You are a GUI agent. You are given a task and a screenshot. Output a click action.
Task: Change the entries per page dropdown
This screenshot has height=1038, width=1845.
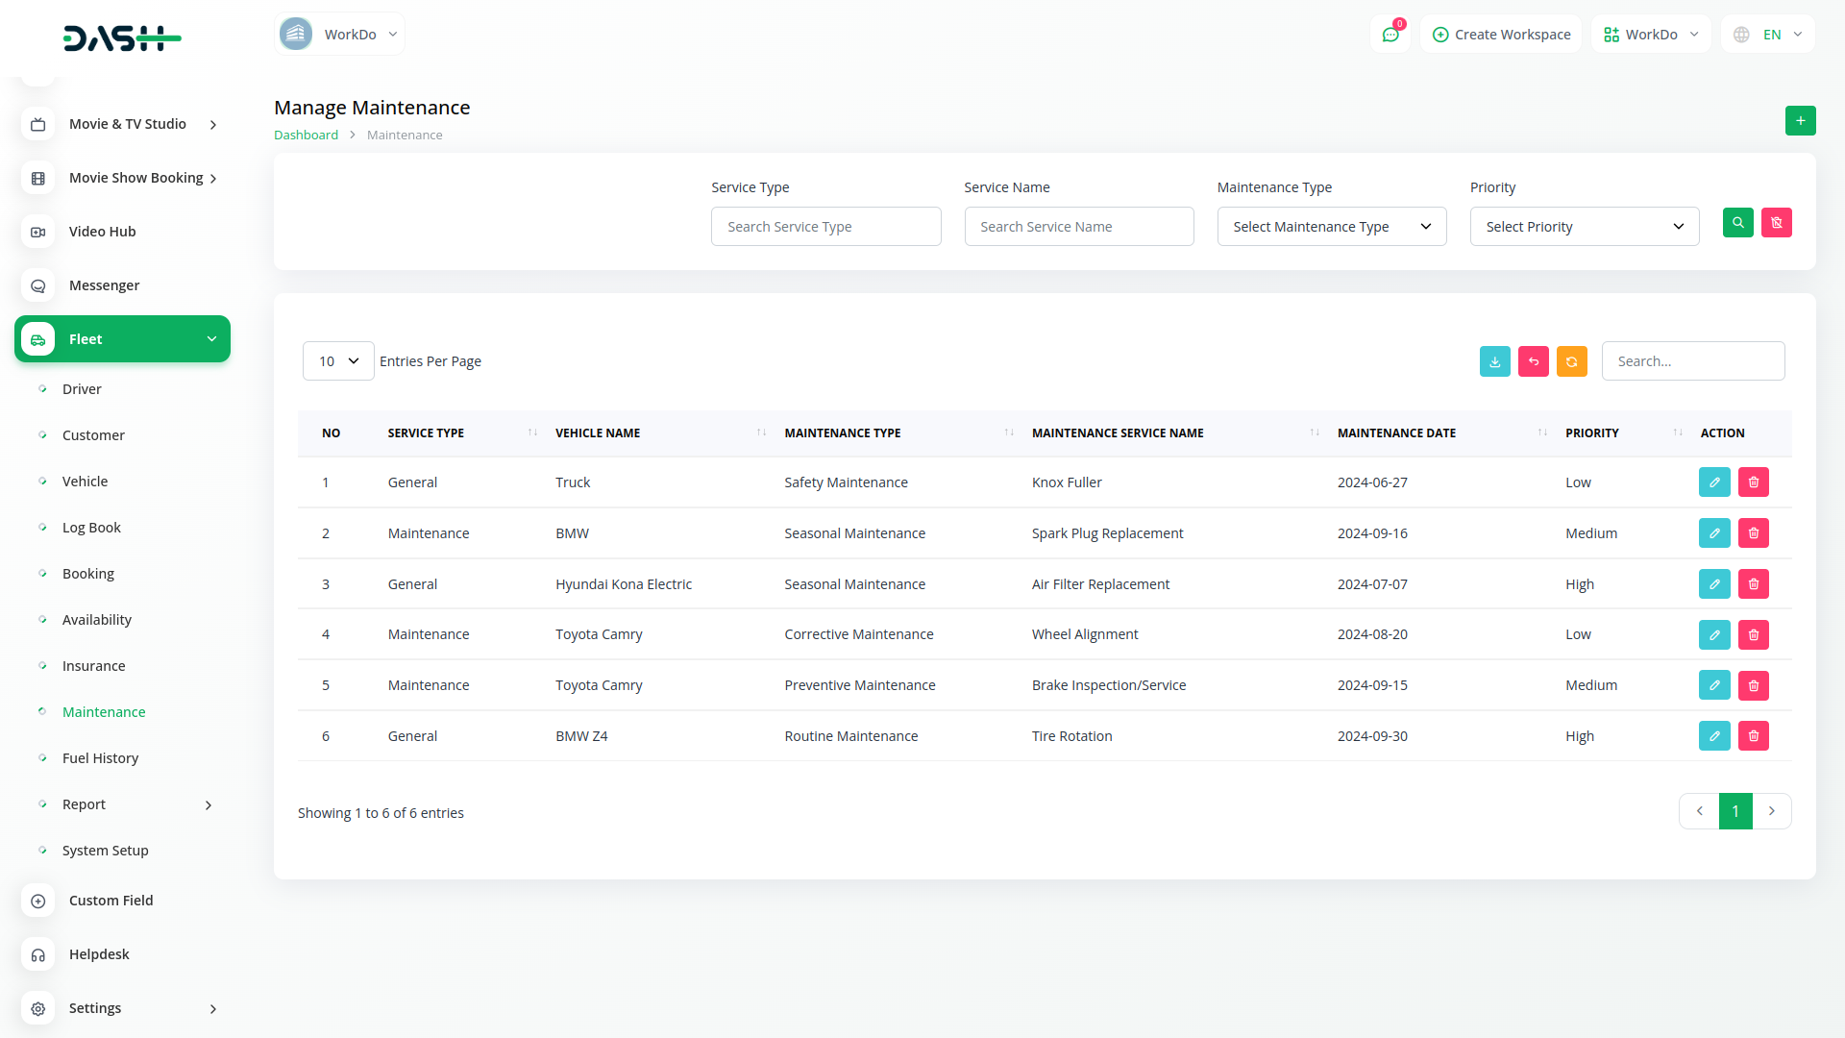[x=338, y=361]
